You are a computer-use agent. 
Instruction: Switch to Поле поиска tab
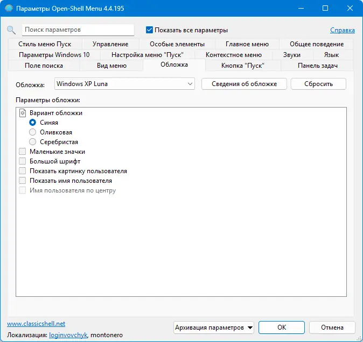point(44,66)
